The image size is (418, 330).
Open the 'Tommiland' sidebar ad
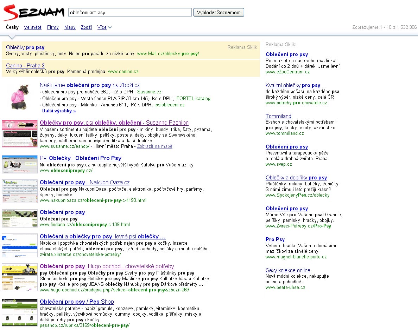(278, 116)
